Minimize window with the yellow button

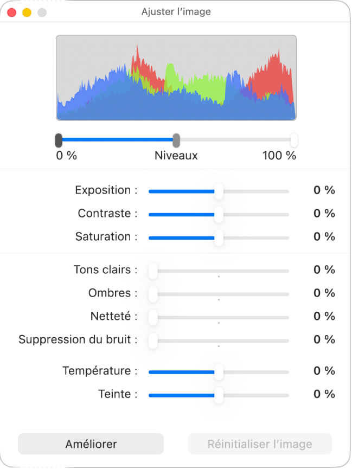[x=27, y=12]
